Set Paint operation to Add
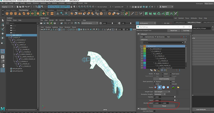Screen dimensions: 214x113 pyautogui.click(x=171, y=81)
